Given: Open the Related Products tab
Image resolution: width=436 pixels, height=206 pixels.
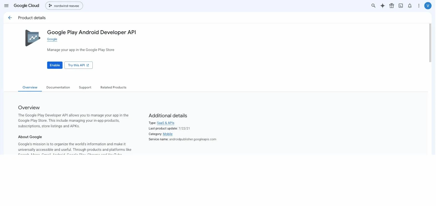Looking at the screenshot, I should coord(113,87).
